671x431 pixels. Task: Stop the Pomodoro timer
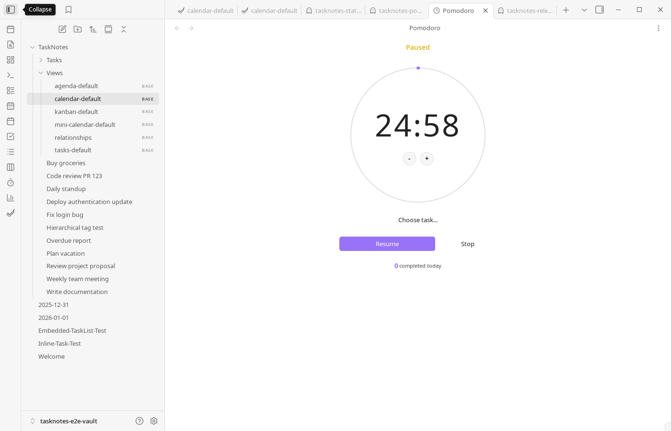pyautogui.click(x=467, y=244)
